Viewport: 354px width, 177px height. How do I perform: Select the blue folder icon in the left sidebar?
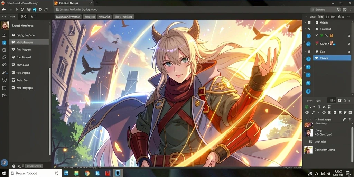click(x=4, y=43)
